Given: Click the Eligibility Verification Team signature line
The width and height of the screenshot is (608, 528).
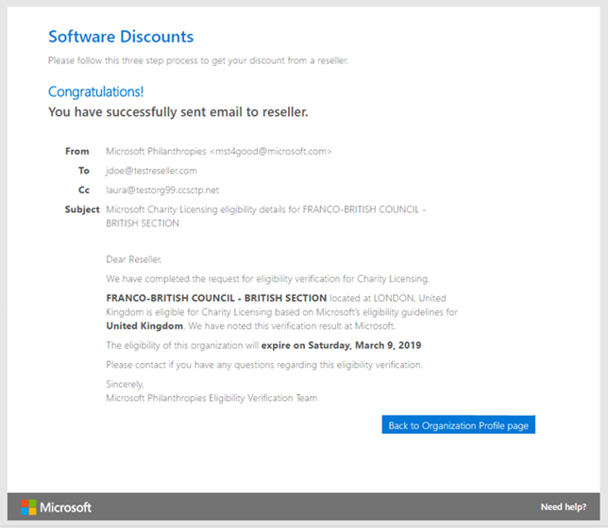Looking at the screenshot, I should (x=211, y=398).
